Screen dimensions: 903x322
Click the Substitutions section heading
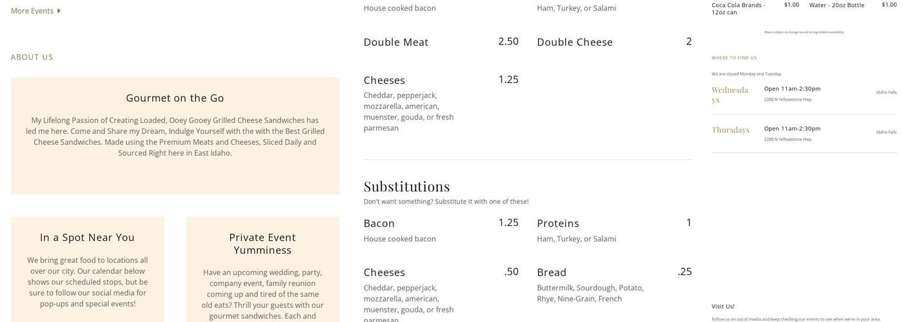click(406, 187)
